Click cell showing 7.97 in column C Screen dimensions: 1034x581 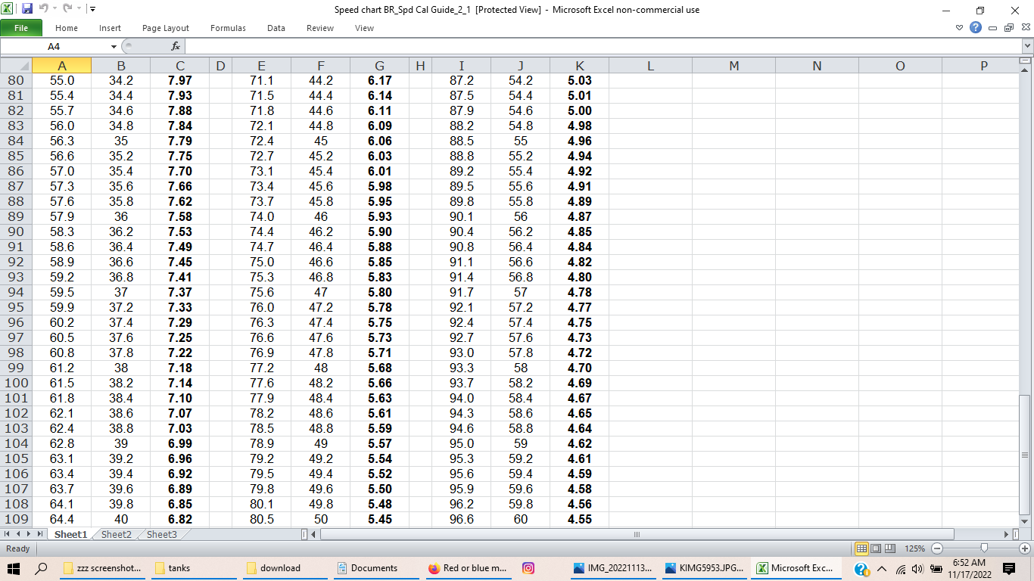click(x=180, y=80)
